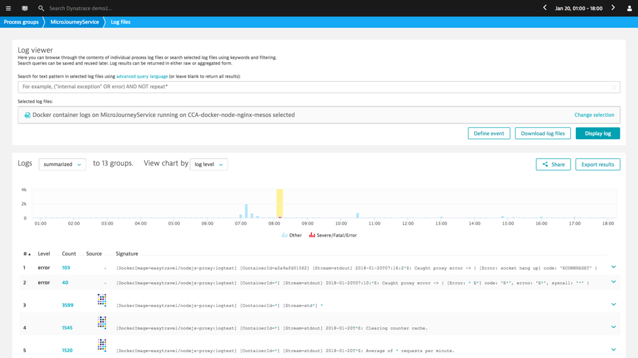The image size is (638, 358).
Task: Click the tall blue bar after 07:00
Action: 246,211
